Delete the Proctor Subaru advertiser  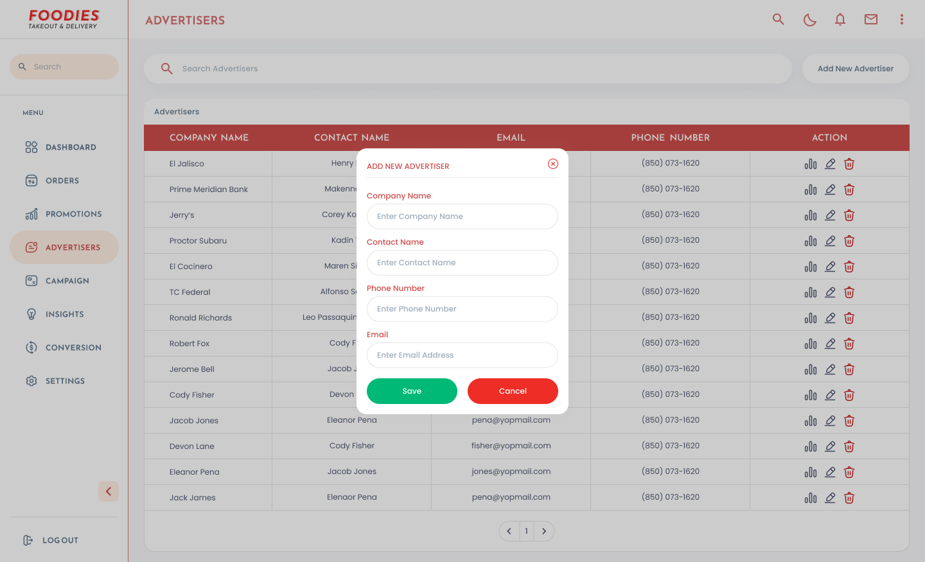pos(849,241)
